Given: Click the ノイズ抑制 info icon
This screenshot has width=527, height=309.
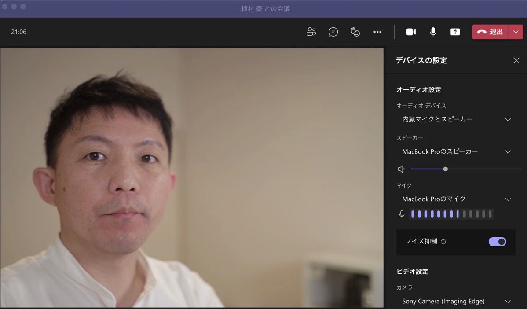Looking at the screenshot, I should click(443, 242).
